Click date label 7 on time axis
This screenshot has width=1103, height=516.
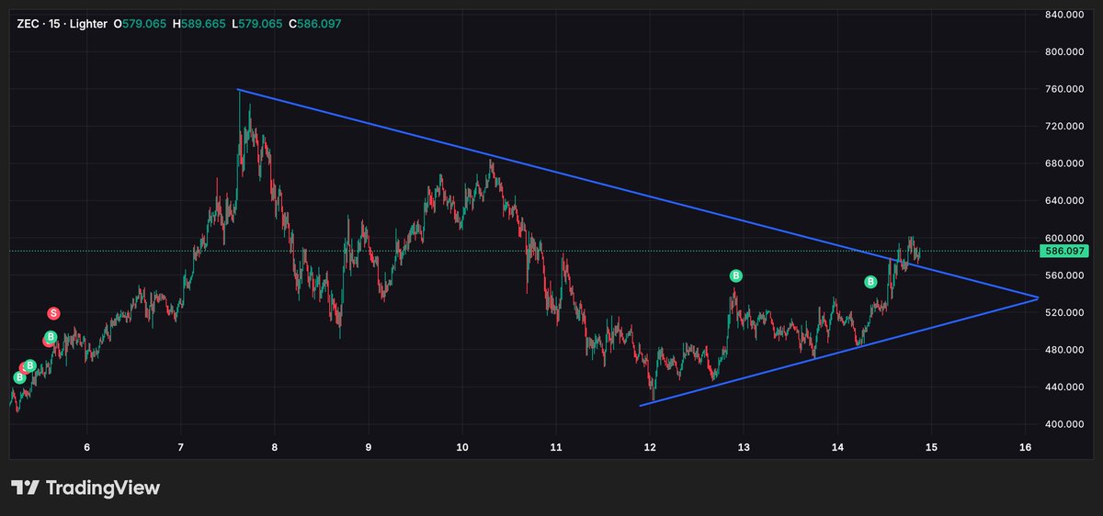pyautogui.click(x=181, y=447)
